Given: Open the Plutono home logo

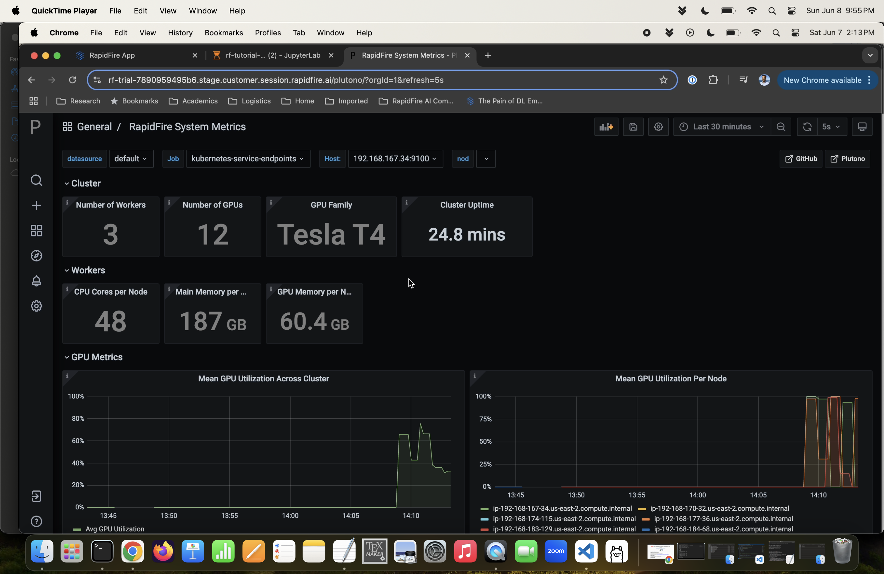Looking at the screenshot, I should point(36,127).
